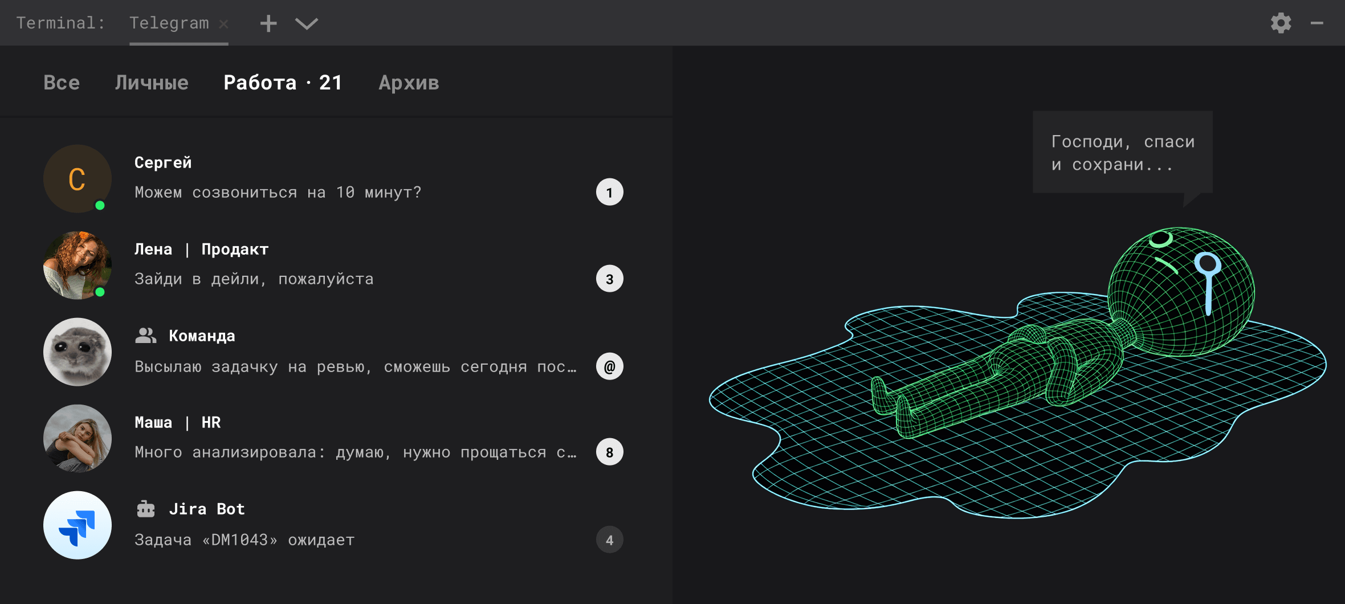Open the Маша | HR chat
1345x604 pixels.
click(x=353, y=439)
